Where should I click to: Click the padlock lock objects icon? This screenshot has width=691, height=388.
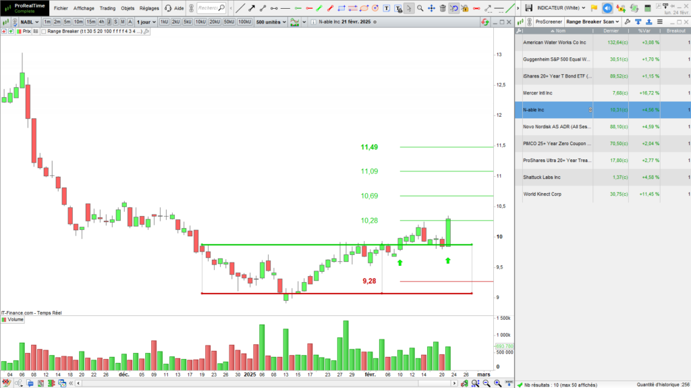(464, 8)
